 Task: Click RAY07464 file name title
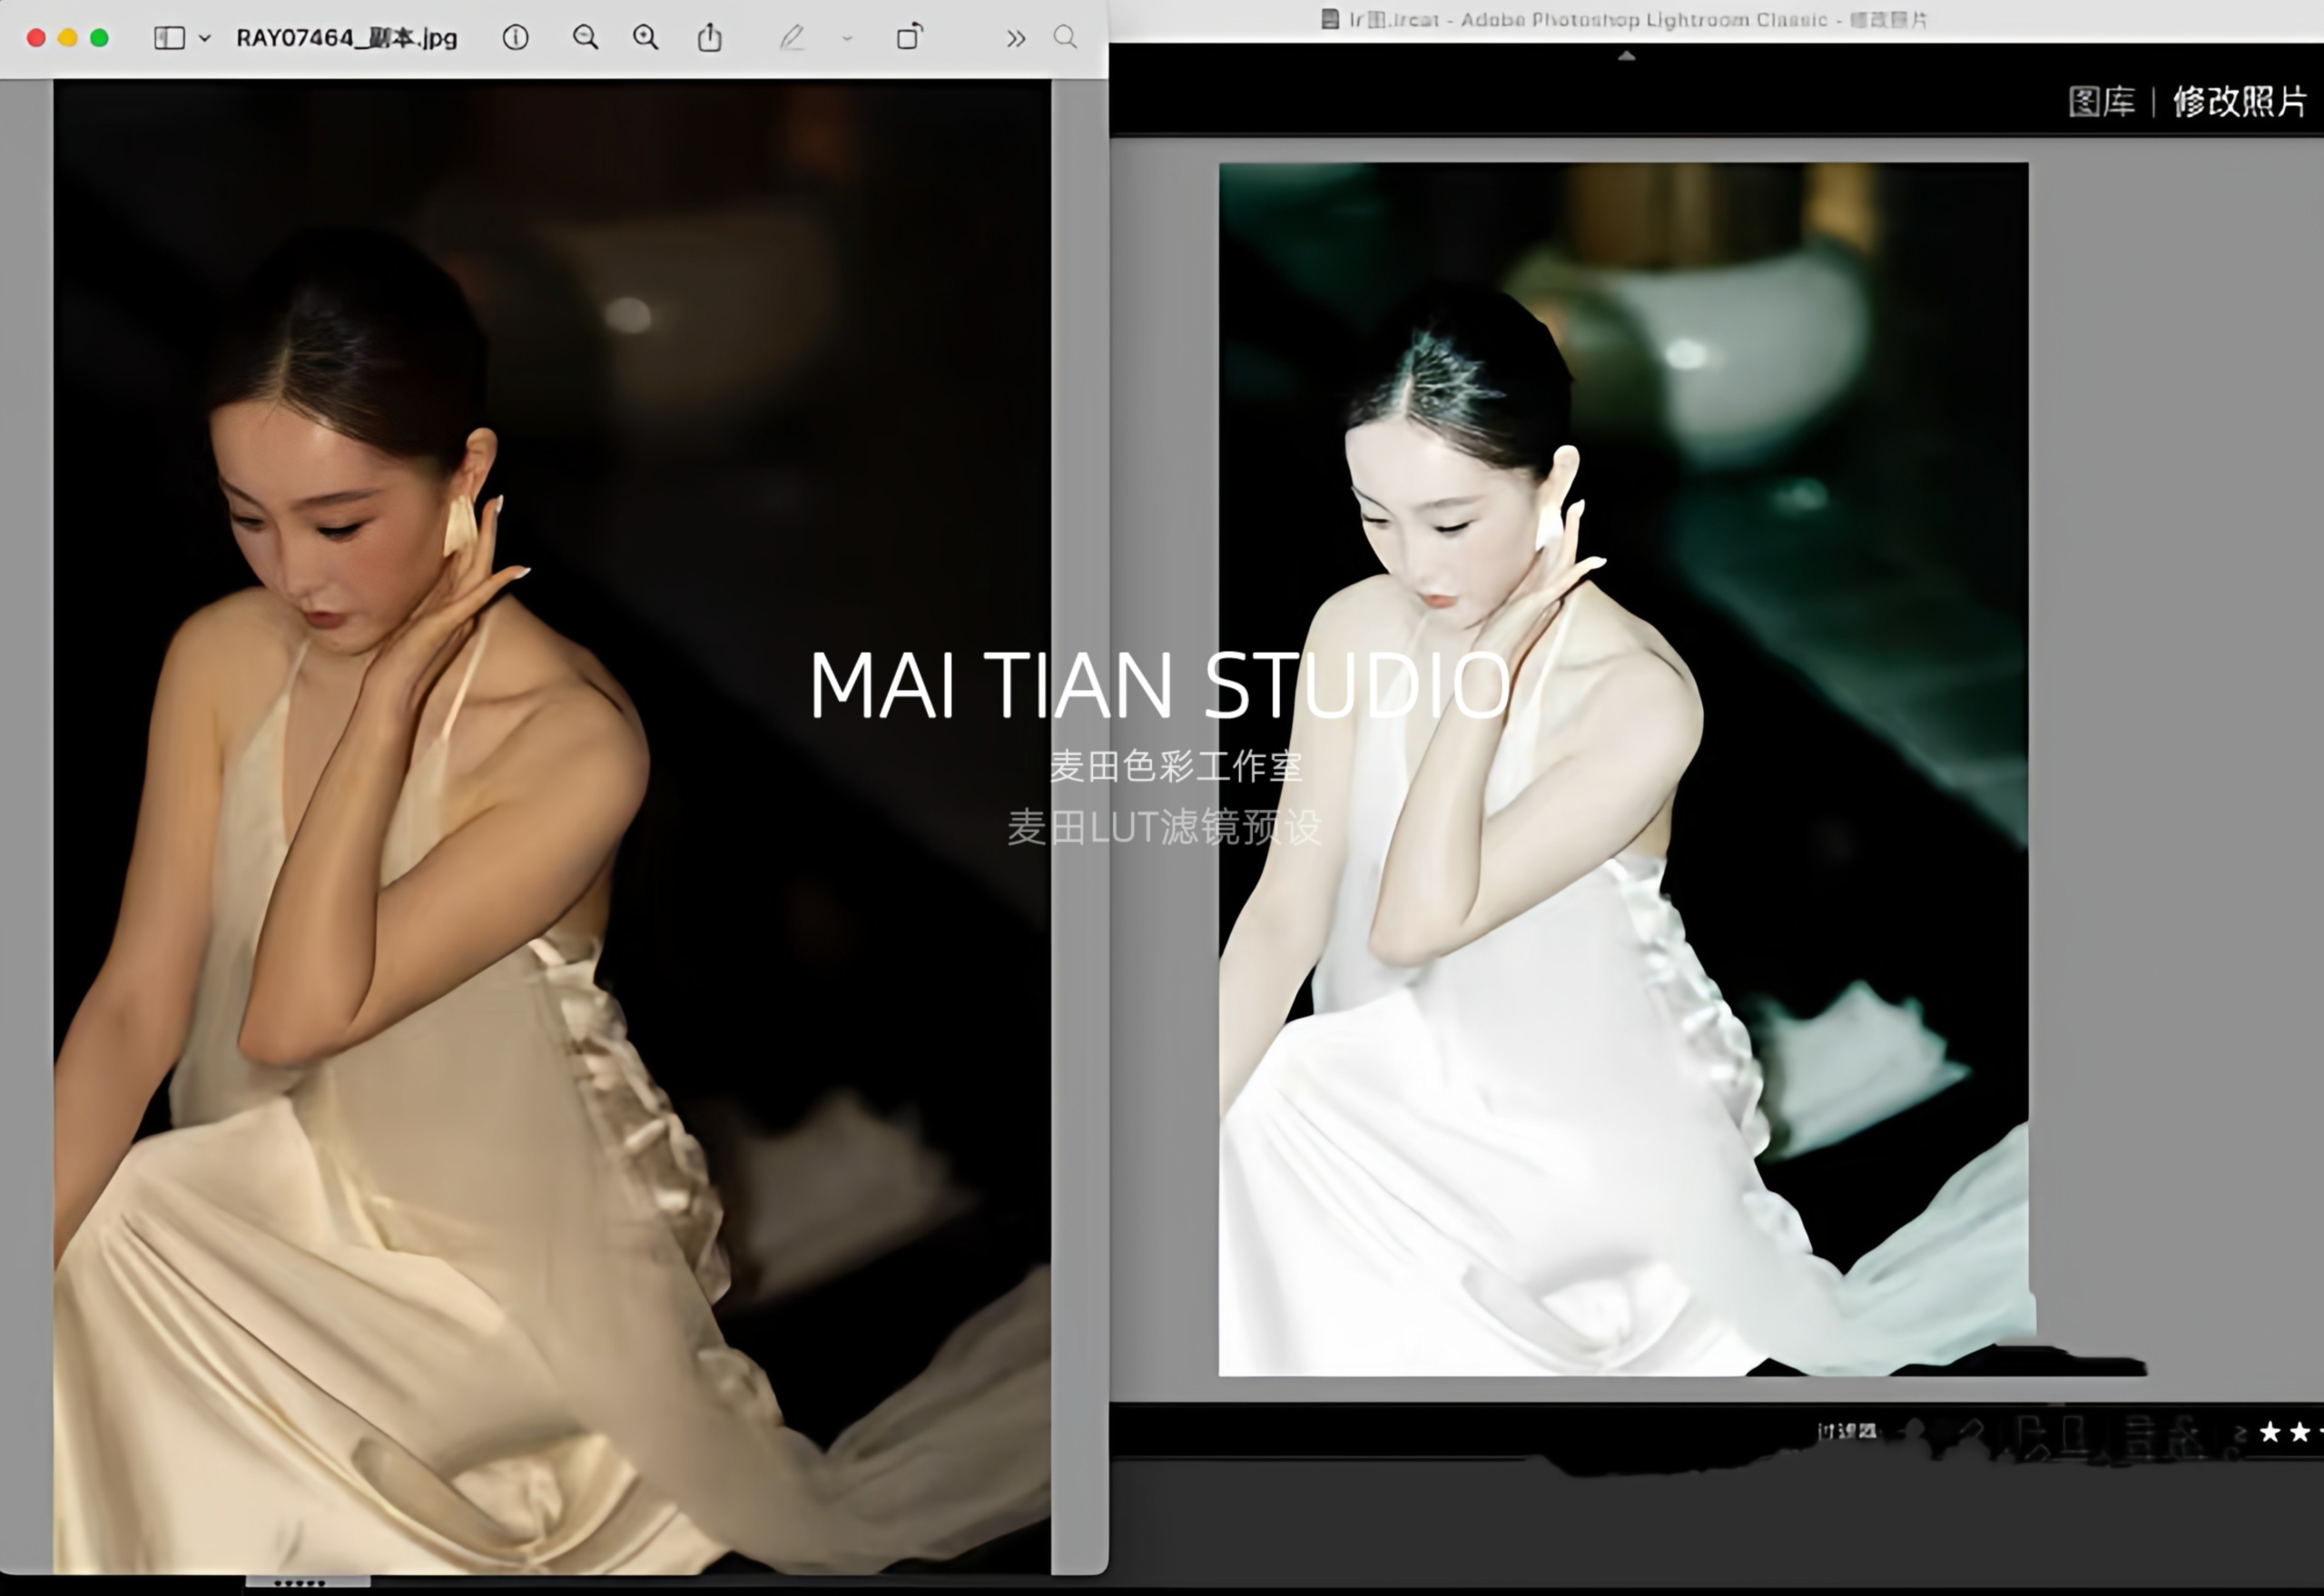pos(346,38)
